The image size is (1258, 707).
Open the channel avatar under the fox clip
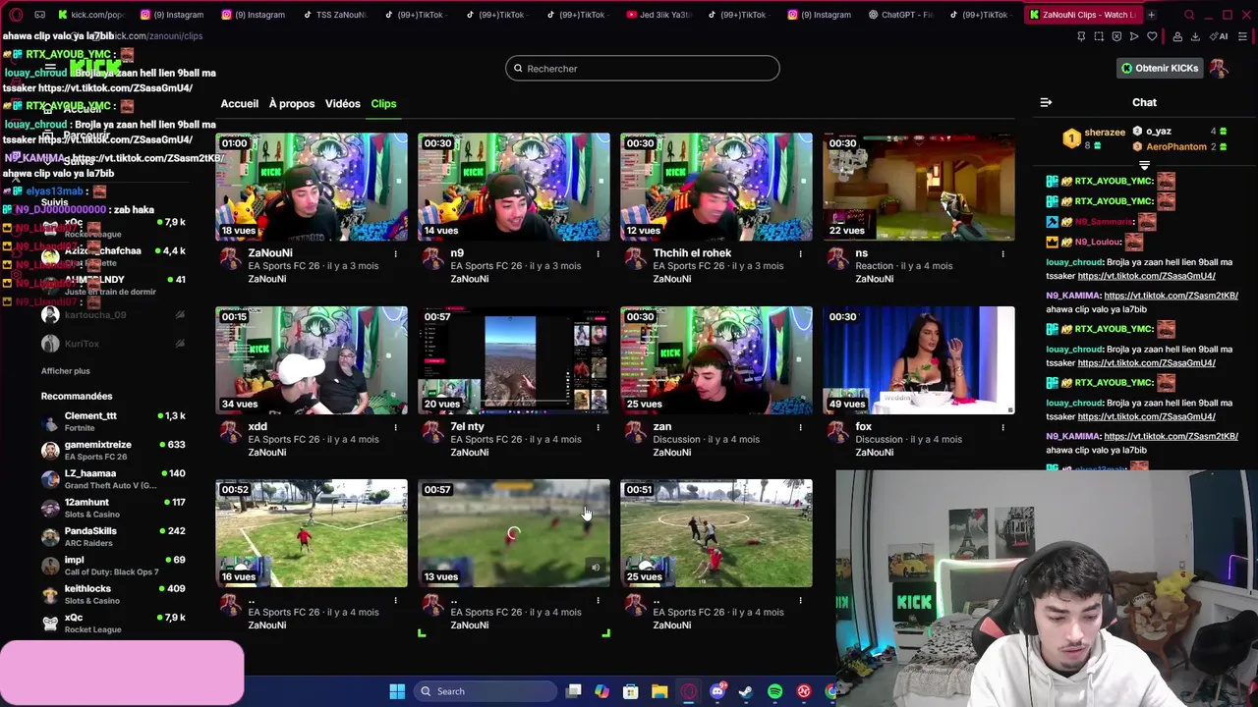(x=836, y=431)
